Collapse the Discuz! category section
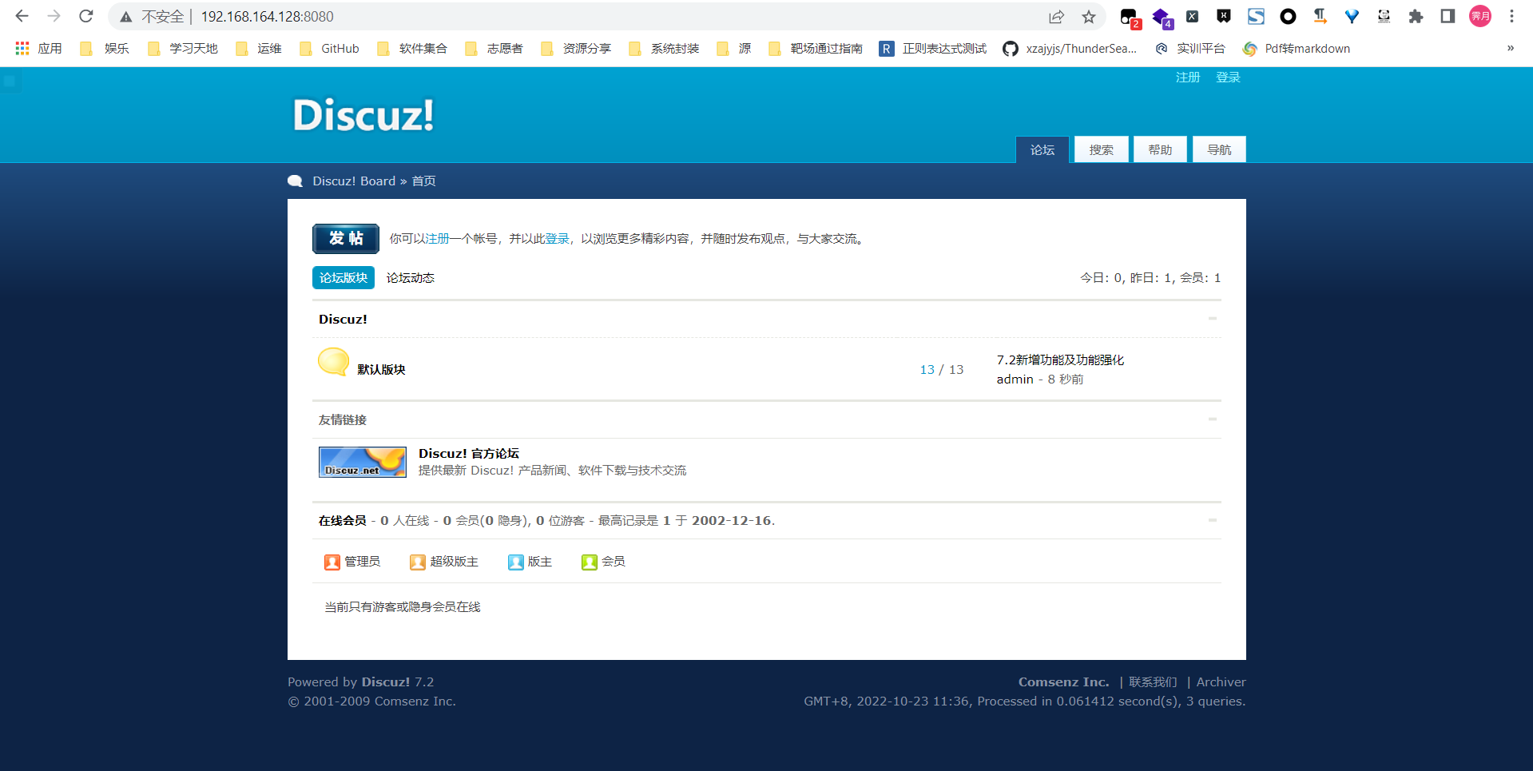This screenshot has height=771, width=1533. [x=1212, y=319]
